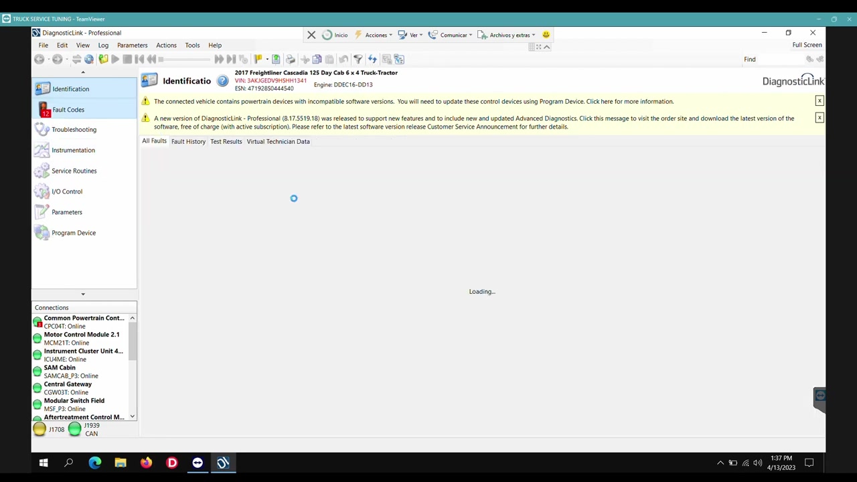Click the fast-forward log playback button
The height and width of the screenshot is (482, 857).
click(x=219, y=60)
